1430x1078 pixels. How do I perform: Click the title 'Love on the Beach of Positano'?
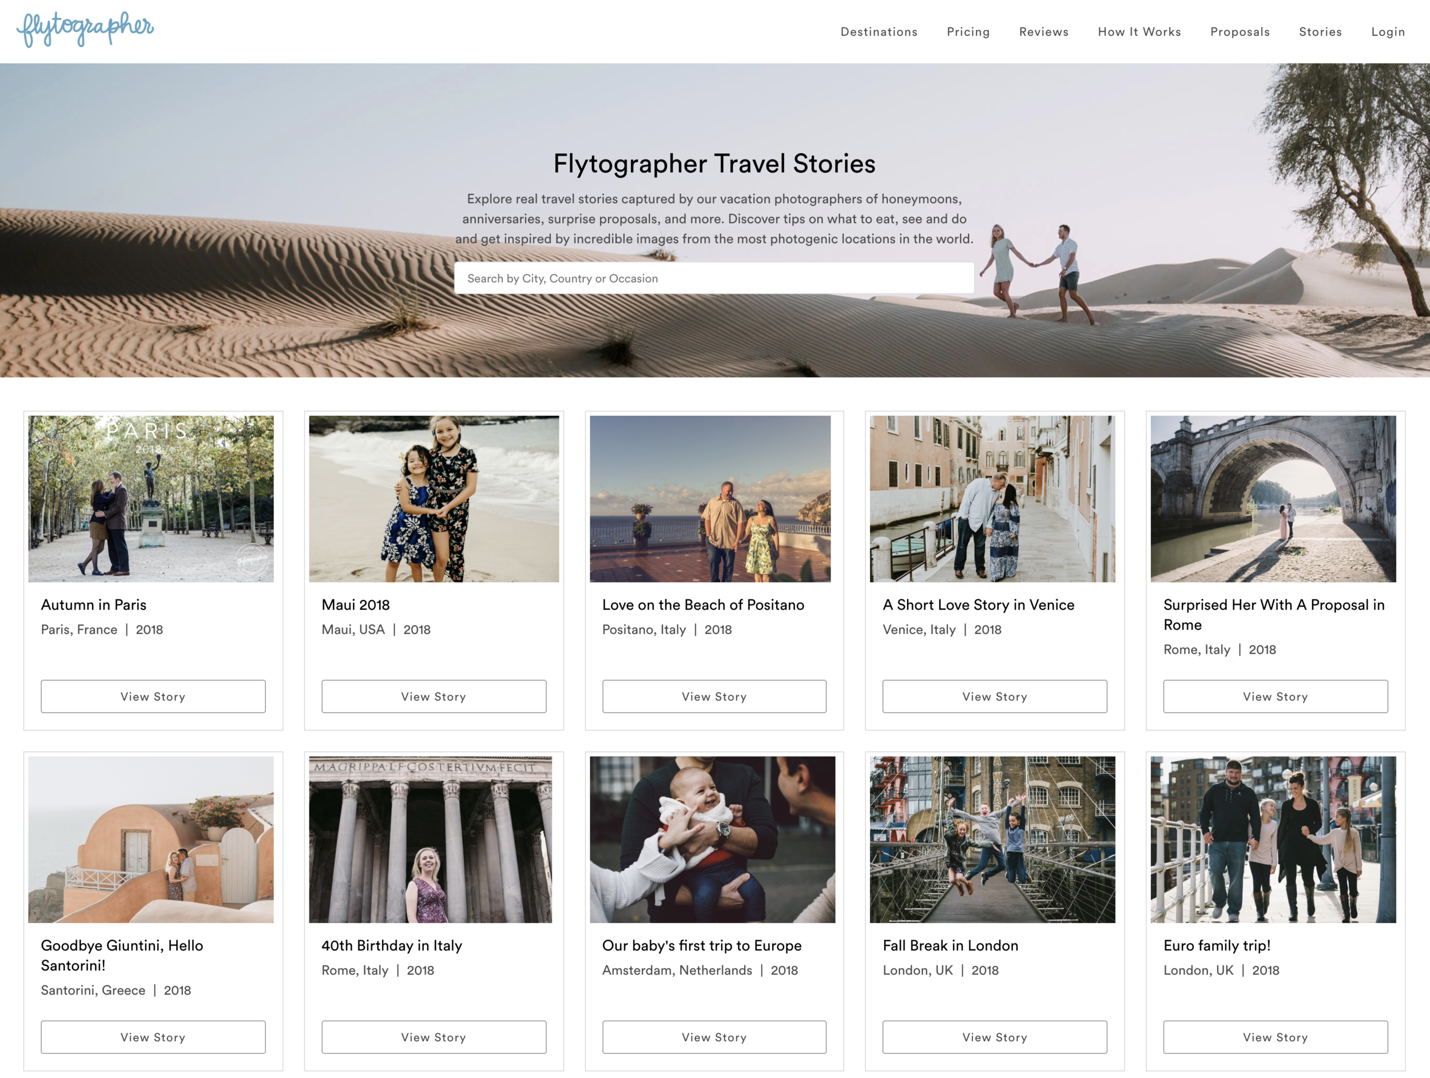(704, 605)
